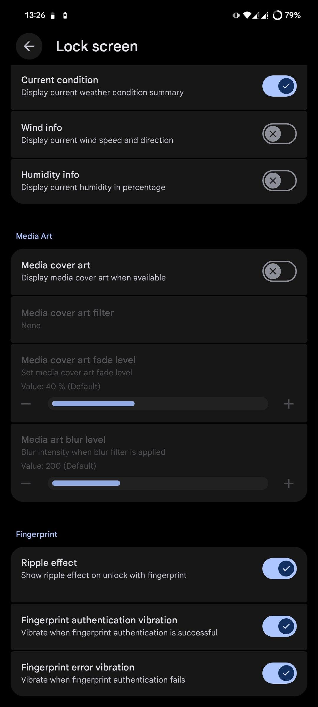The image size is (318, 707).
Task: Tap the vibrate mode status icon
Action: 236,15
